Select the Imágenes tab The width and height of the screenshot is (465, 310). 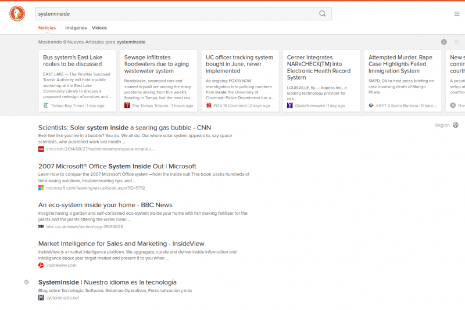point(76,28)
